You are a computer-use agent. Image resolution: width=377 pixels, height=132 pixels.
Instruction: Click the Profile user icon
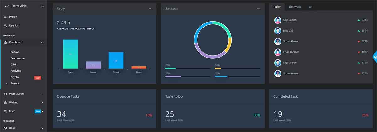coord(5,17)
